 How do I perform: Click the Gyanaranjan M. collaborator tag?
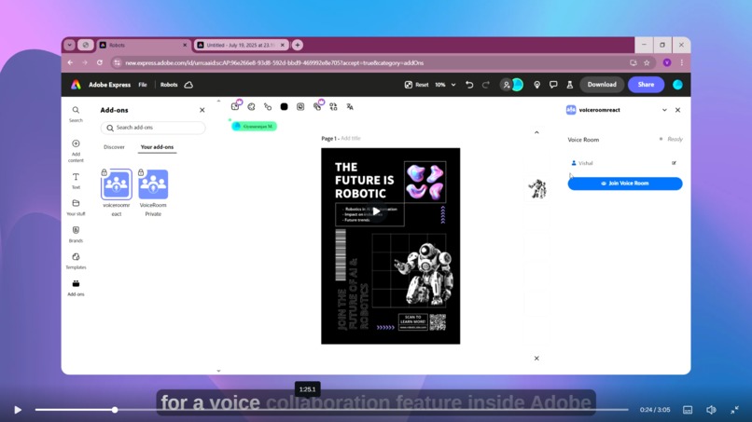(x=254, y=127)
